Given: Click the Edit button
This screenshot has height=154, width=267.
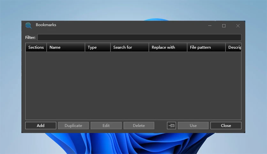Looking at the screenshot, I should [106, 125].
